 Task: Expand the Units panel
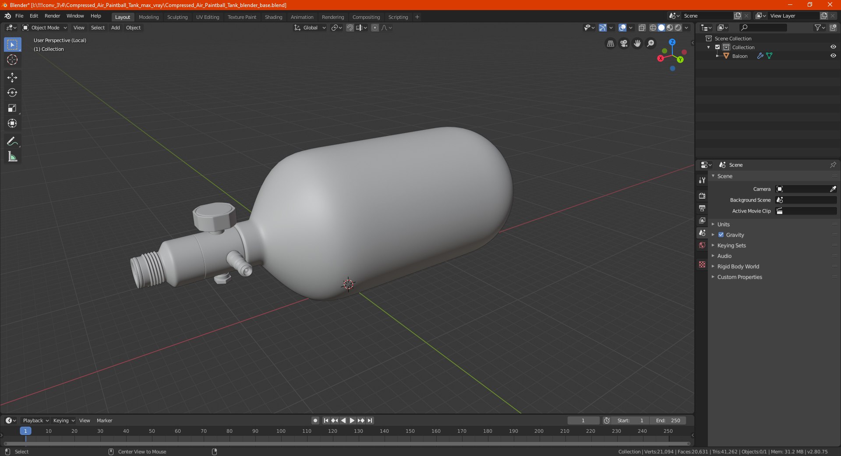click(x=724, y=224)
